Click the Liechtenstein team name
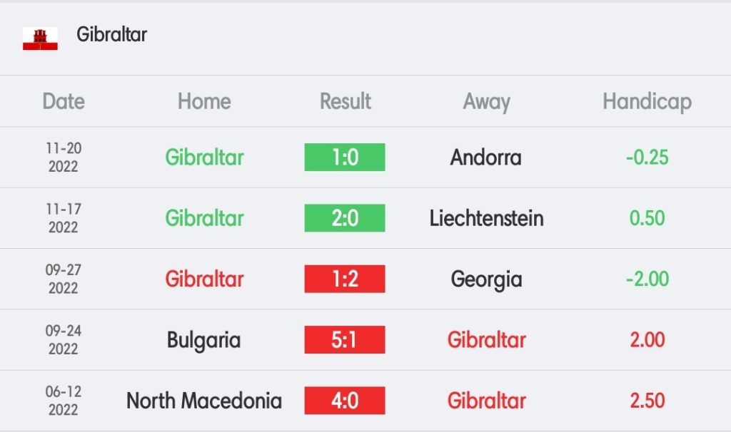Image resolution: width=731 pixels, height=432 pixels. pos(486,218)
